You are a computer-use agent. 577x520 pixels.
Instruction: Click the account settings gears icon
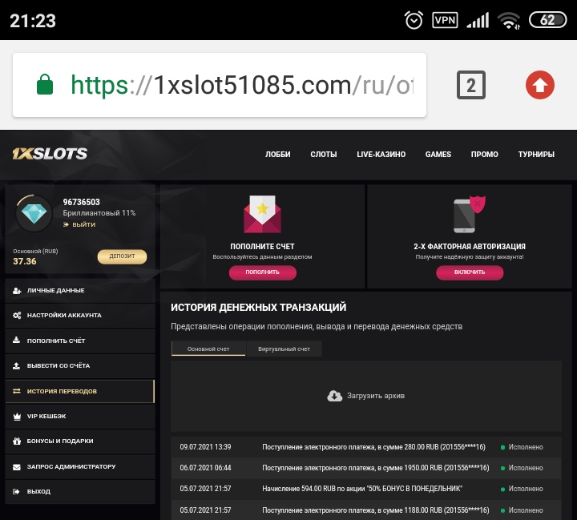pyautogui.click(x=17, y=316)
